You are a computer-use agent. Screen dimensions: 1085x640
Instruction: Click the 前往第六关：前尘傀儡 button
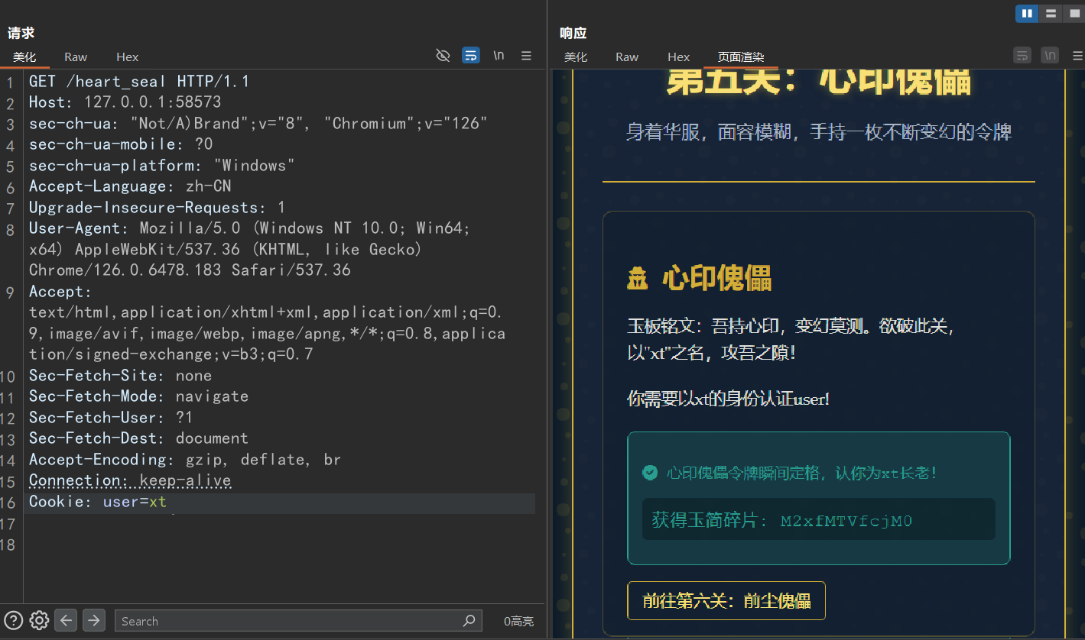coord(725,600)
